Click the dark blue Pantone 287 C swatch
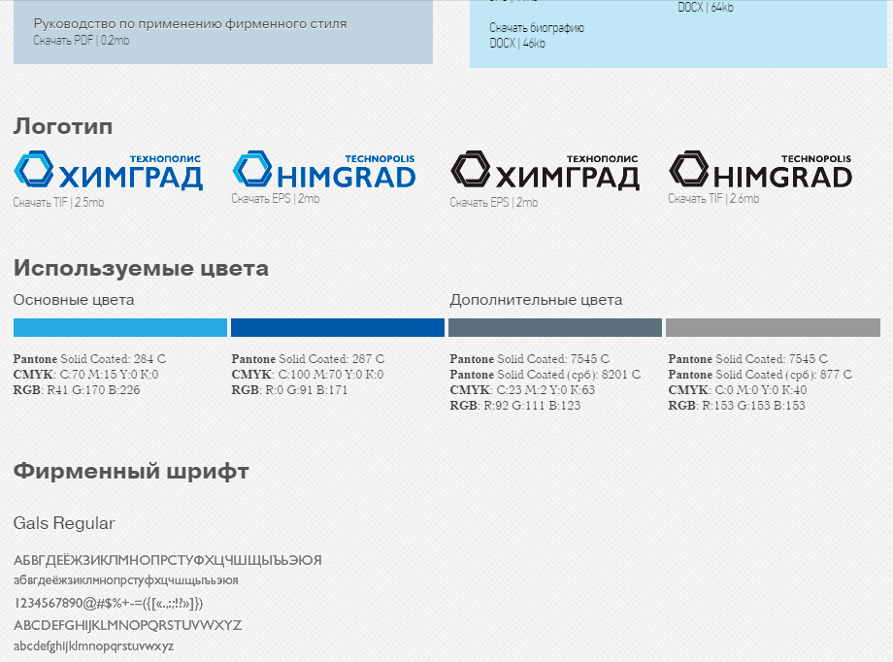This screenshot has height=662, width=893. pos(338,327)
